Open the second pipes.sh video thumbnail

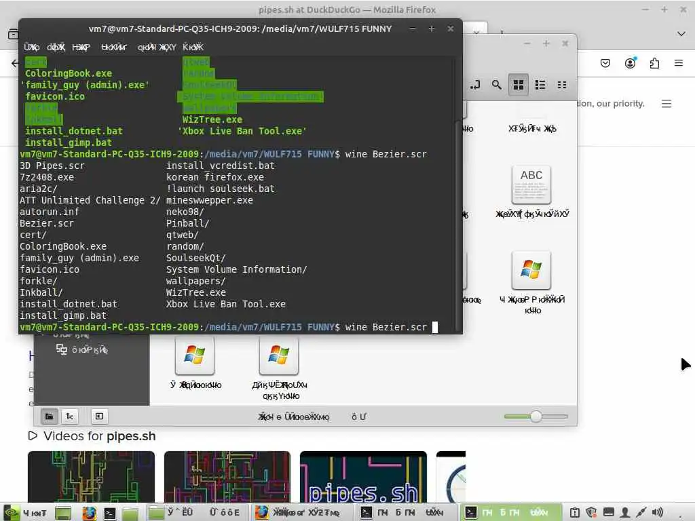(227, 477)
